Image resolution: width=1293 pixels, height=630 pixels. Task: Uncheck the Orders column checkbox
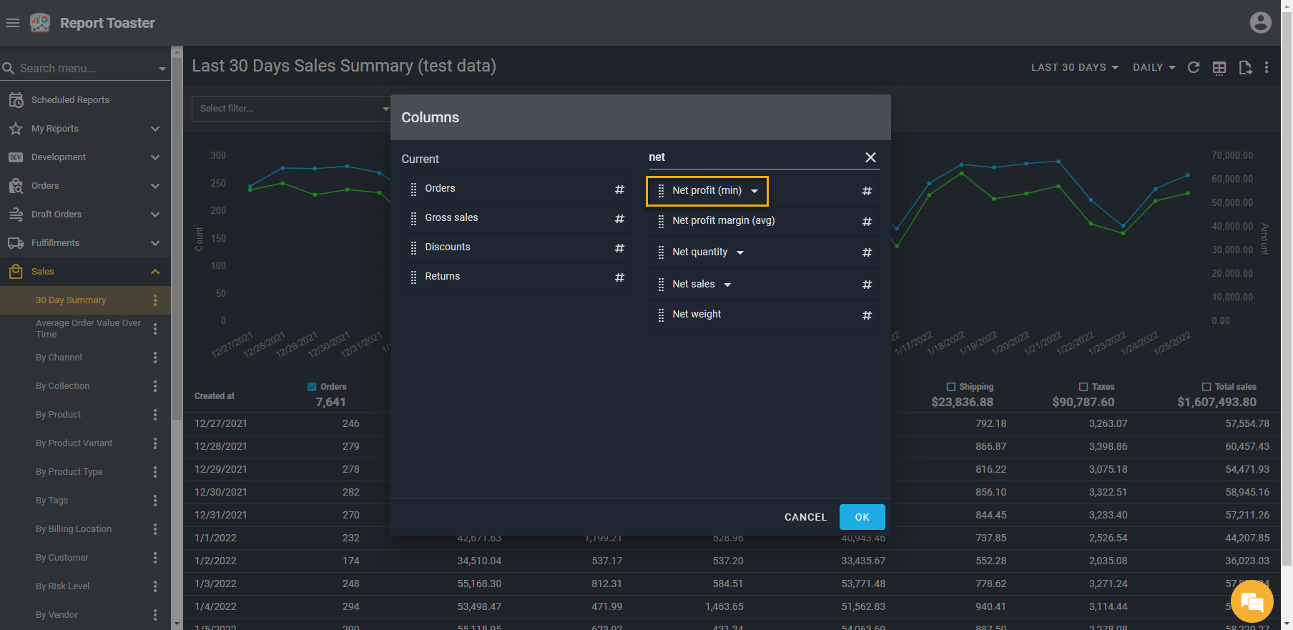(312, 387)
